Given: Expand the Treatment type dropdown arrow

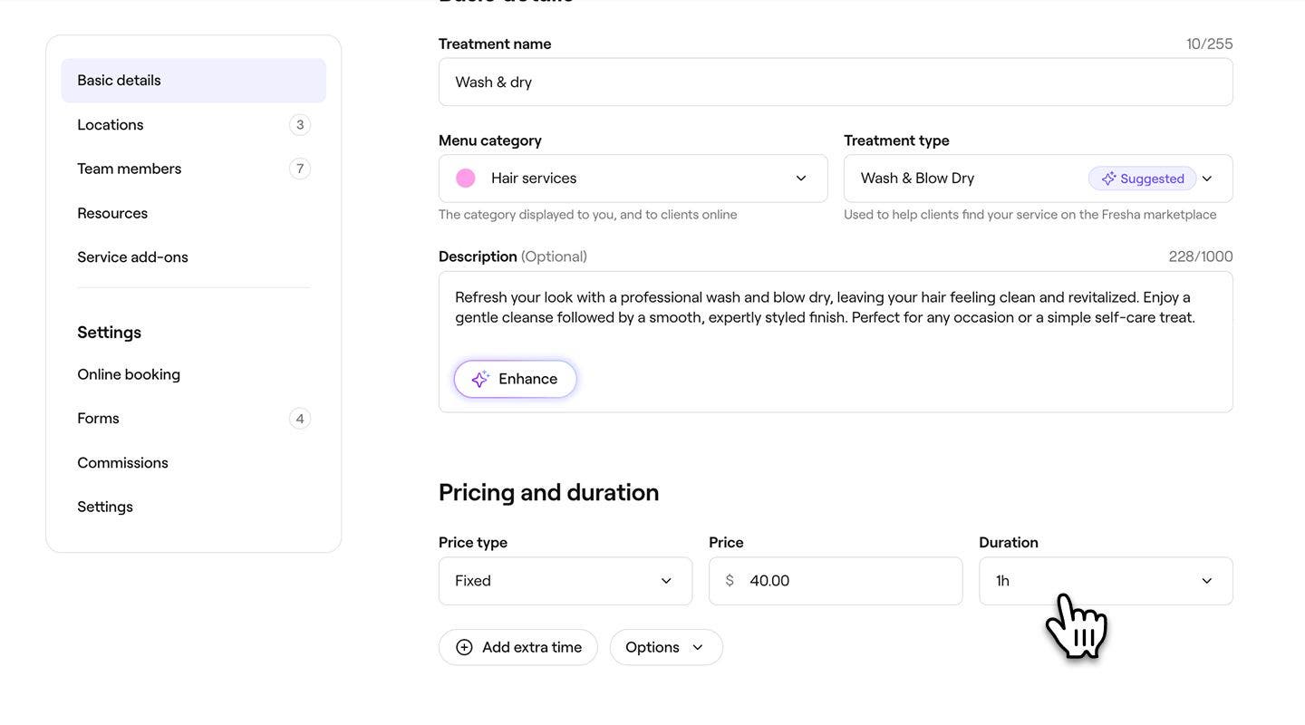Looking at the screenshot, I should 1207,179.
